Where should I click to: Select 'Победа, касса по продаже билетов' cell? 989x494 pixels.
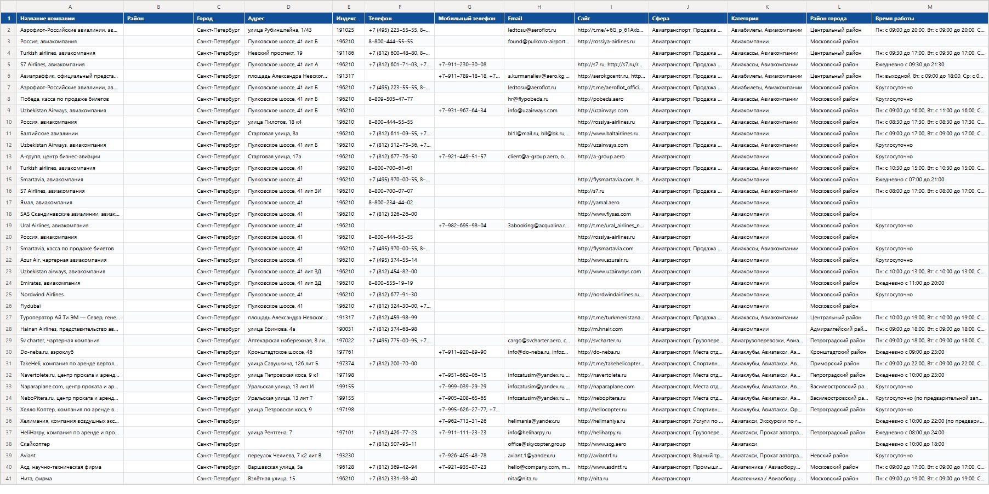tap(70, 99)
